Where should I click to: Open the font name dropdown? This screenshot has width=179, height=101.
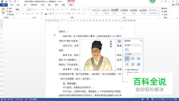(x=27, y=10)
